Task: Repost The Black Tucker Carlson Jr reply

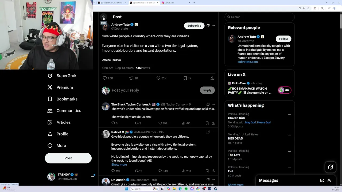Action: coord(138,123)
